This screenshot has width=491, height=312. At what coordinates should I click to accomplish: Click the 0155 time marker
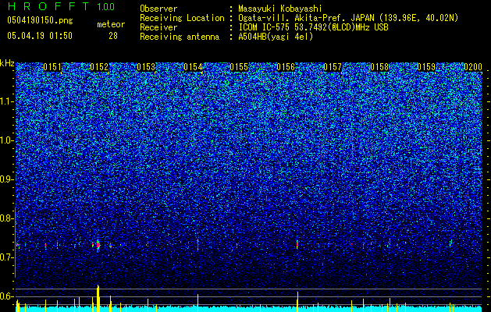(x=239, y=67)
